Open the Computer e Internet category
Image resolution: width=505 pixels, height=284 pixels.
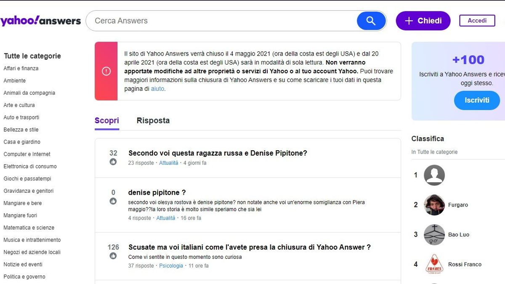pos(27,154)
